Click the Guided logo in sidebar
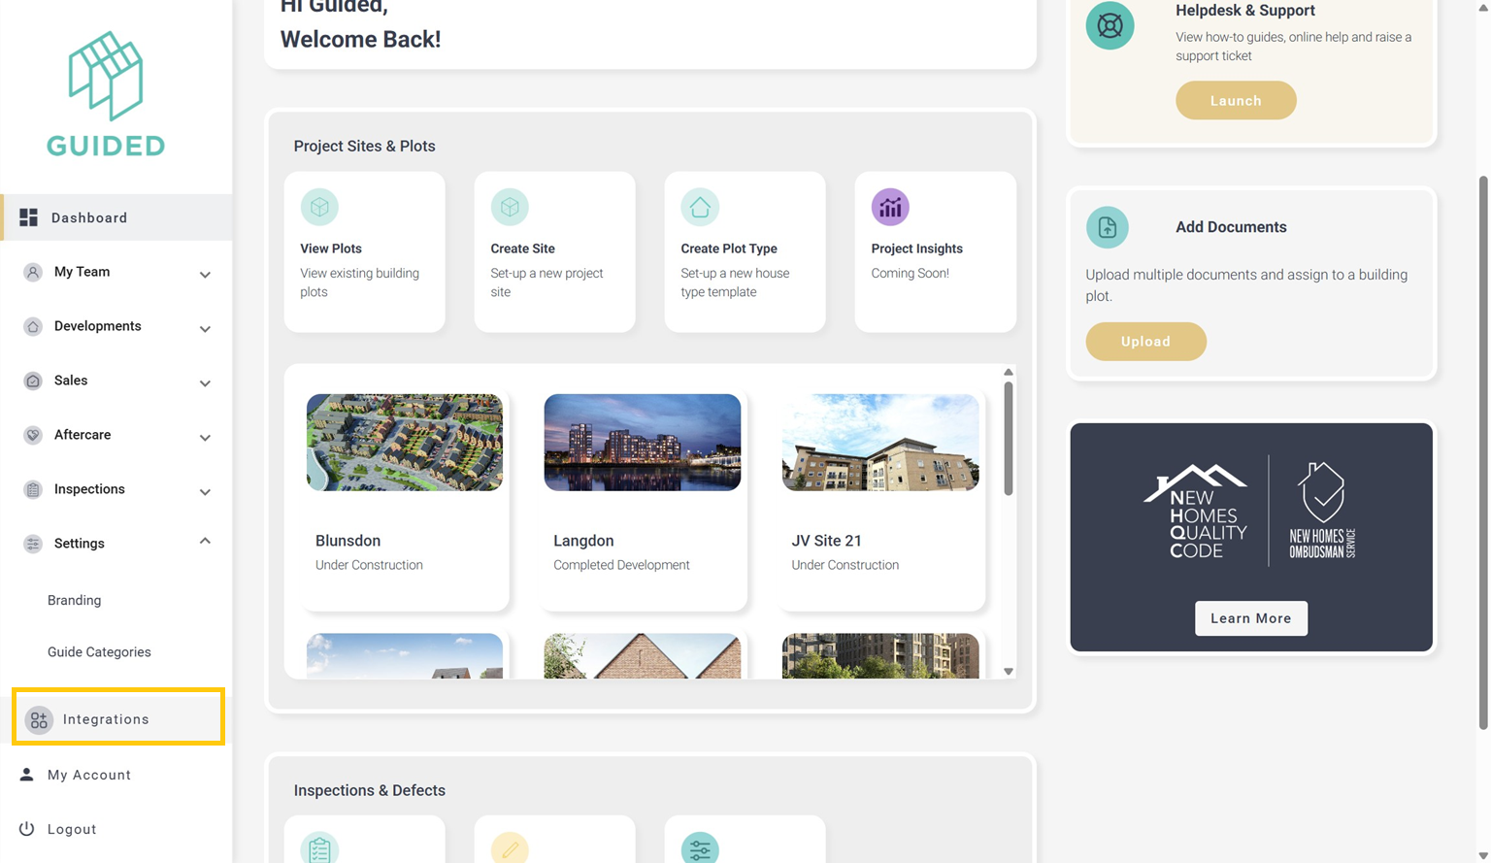The width and height of the screenshot is (1491, 863). (x=106, y=94)
